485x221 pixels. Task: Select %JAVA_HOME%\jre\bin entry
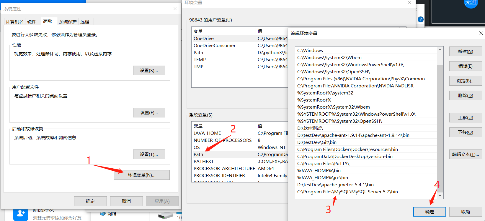[366, 178]
